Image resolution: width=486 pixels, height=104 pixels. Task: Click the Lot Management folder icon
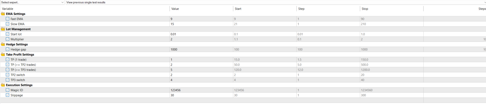click(3, 29)
